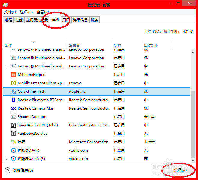
Task: Click the MiPhoneHelper orange Mi icon
Action: (13, 75)
